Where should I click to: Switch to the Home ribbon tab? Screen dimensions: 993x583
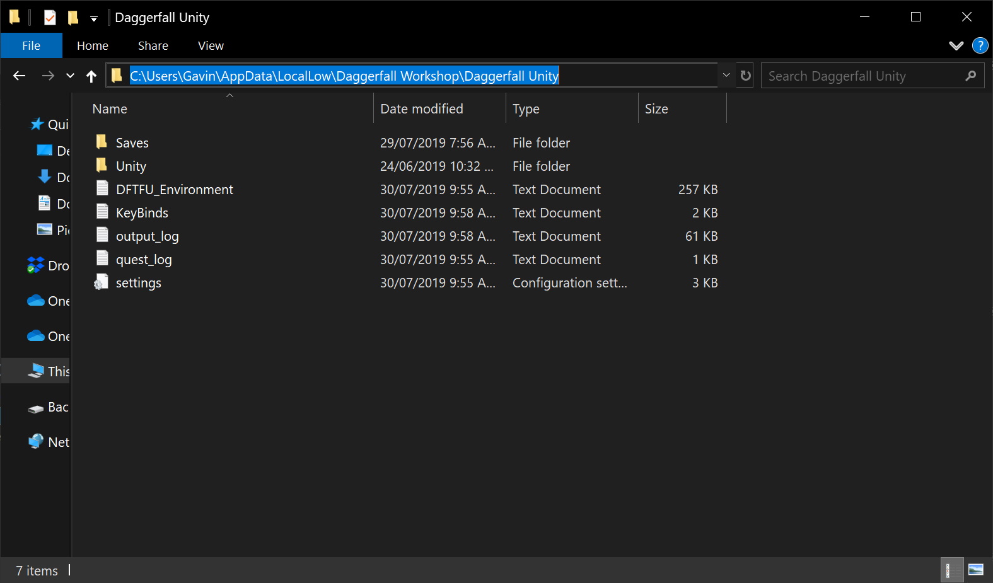point(93,45)
